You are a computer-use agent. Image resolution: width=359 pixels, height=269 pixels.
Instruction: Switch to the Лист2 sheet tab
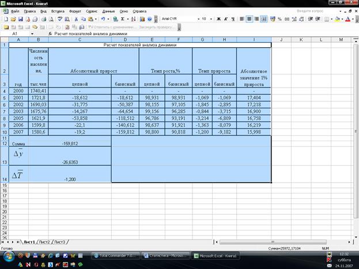(44, 242)
